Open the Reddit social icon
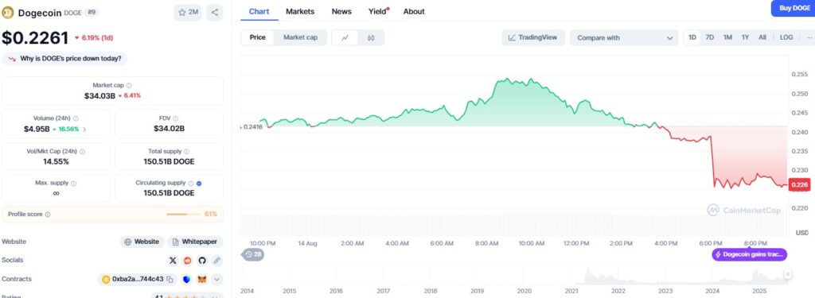 [x=188, y=260]
